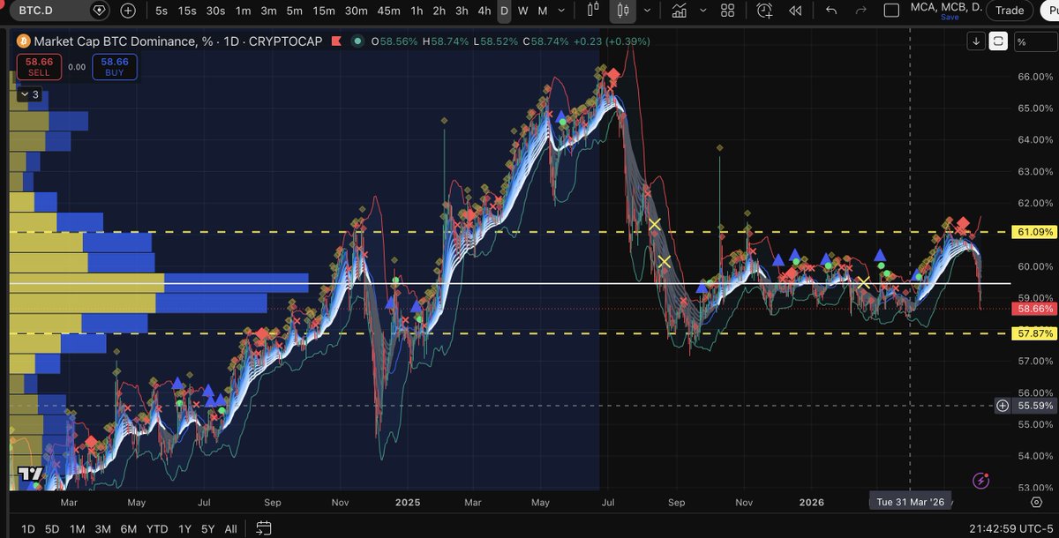Open the time interval dropdown chevron
Image resolution: width=1059 pixels, height=538 pixels.
[563, 11]
